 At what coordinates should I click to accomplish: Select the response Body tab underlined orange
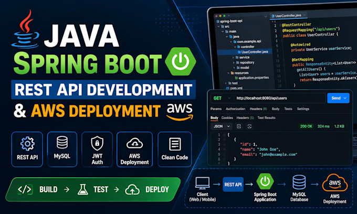(214, 118)
